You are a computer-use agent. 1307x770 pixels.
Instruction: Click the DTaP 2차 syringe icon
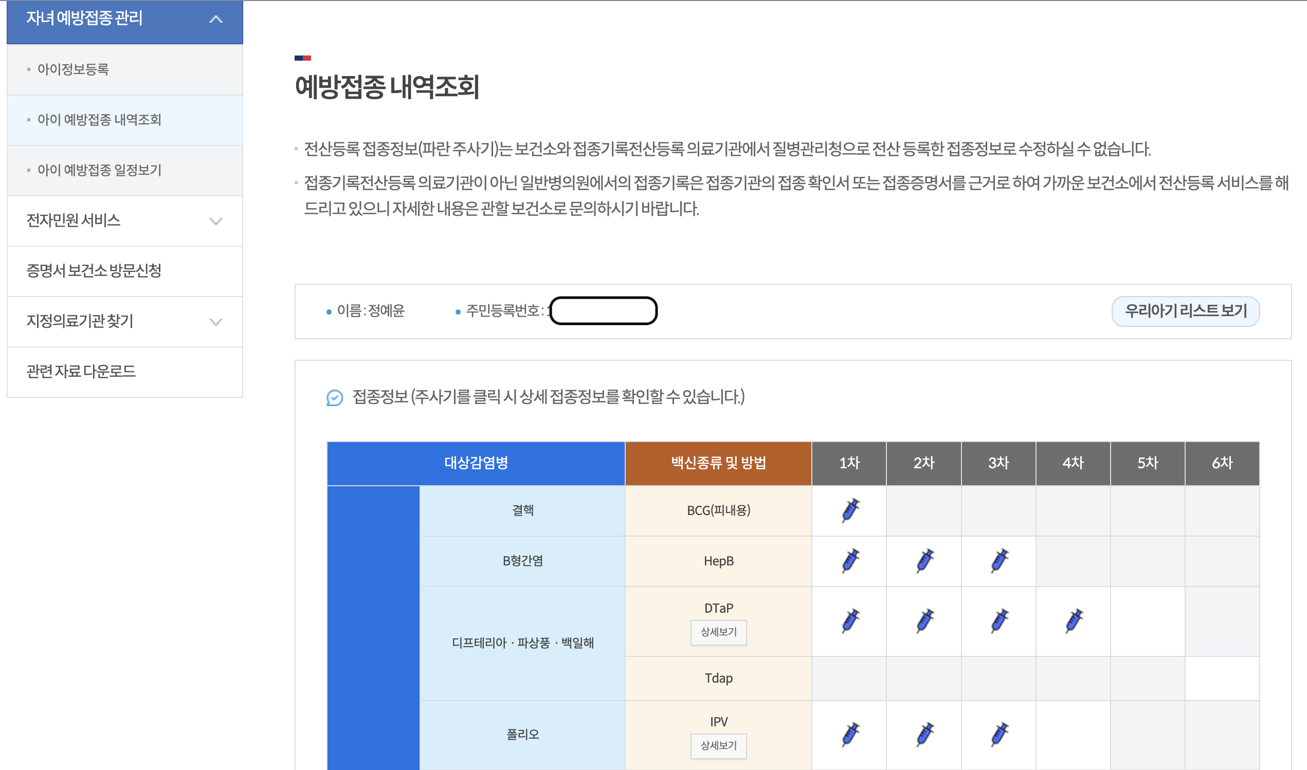(924, 621)
